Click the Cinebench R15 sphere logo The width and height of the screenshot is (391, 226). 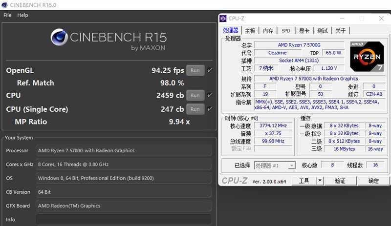tap(59, 37)
